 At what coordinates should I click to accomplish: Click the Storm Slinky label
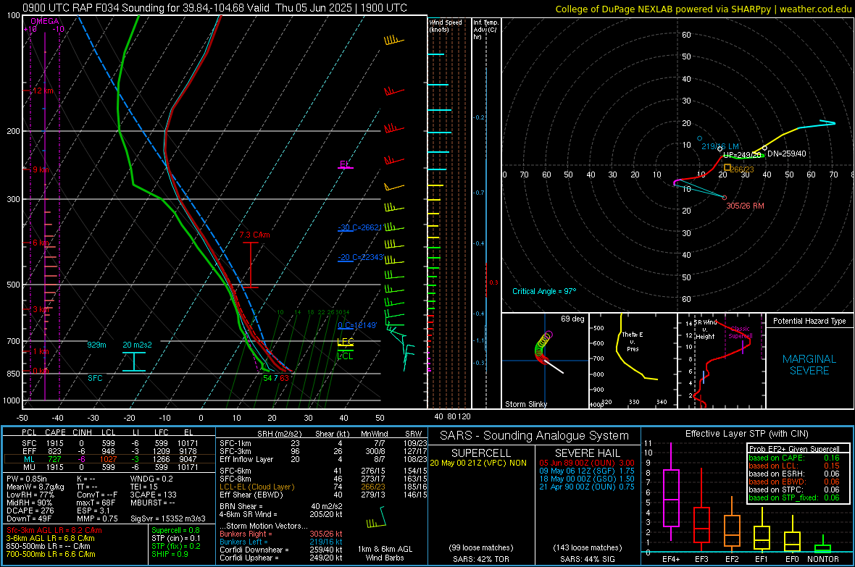tap(525, 404)
